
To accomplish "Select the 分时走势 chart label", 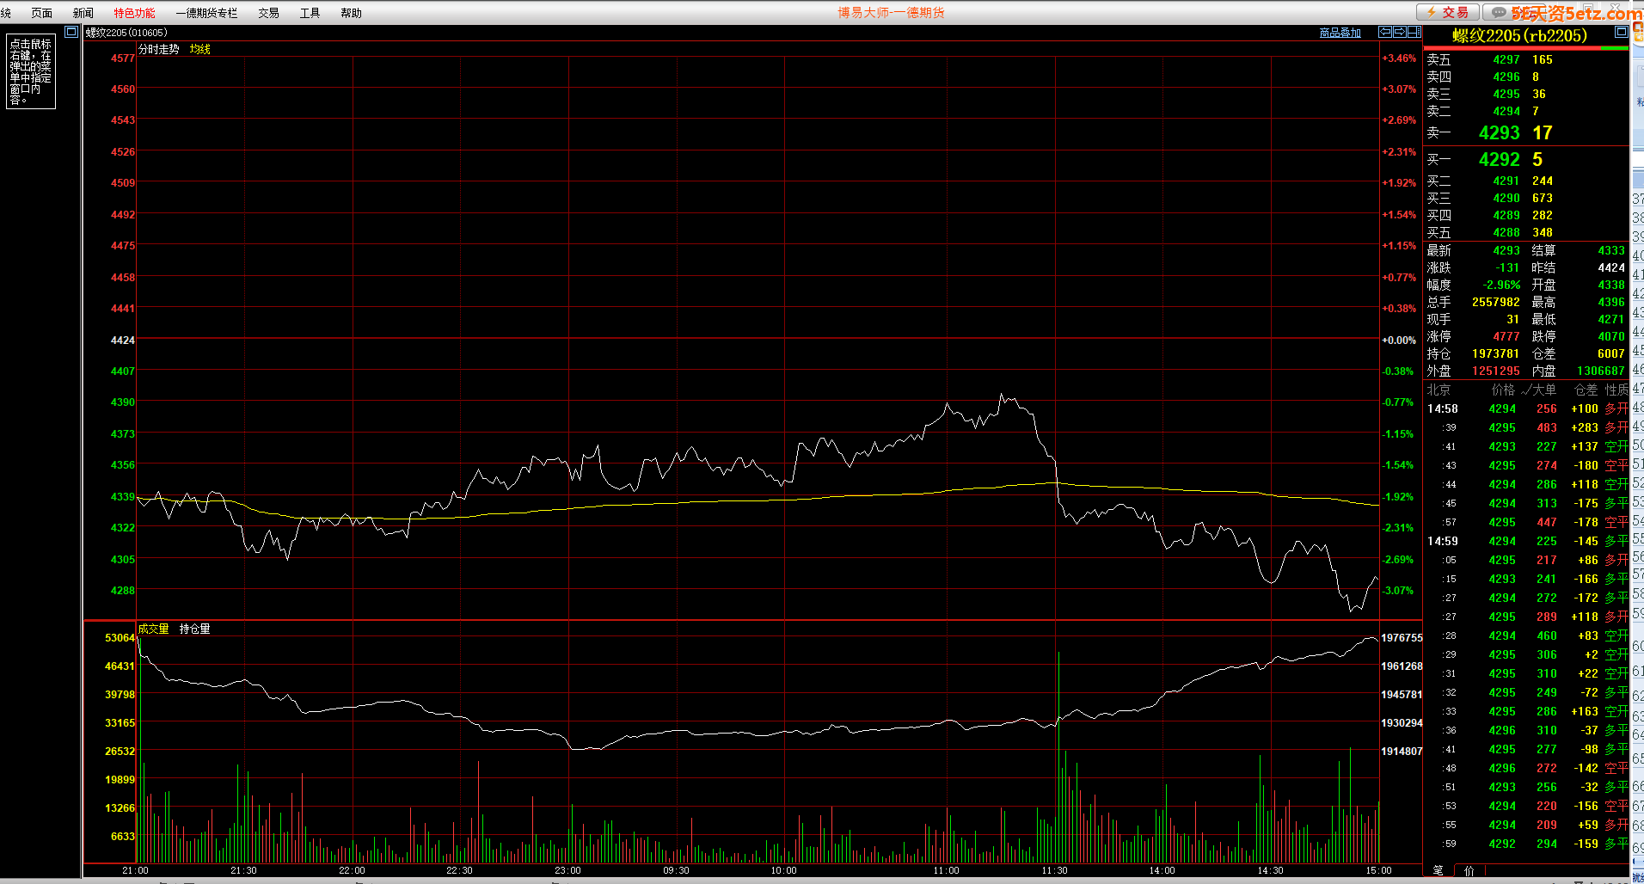I will (159, 49).
